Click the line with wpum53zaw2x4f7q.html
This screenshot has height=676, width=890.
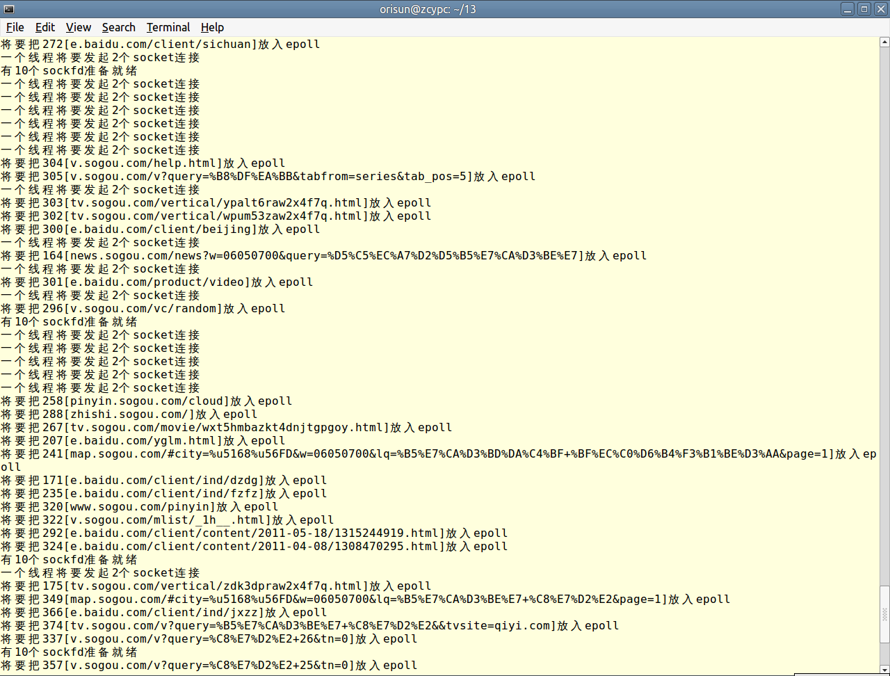(x=216, y=216)
